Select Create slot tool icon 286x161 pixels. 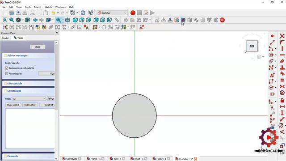coord(272,94)
